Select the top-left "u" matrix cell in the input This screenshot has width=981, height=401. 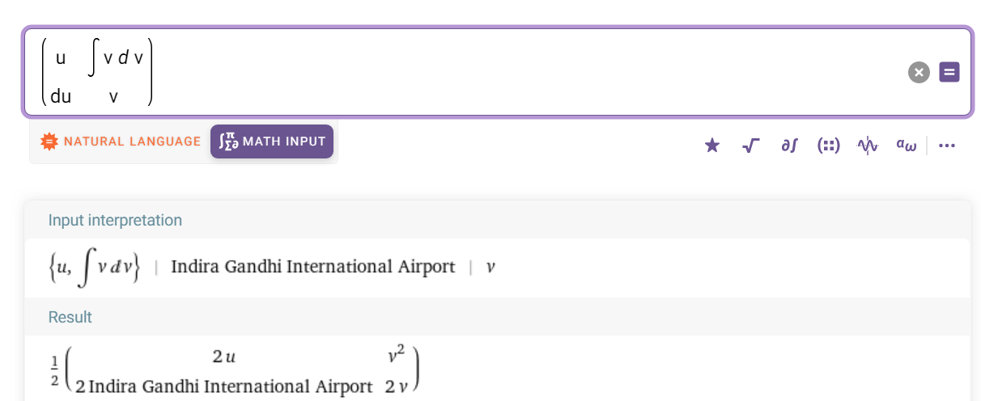pyautogui.click(x=61, y=58)
